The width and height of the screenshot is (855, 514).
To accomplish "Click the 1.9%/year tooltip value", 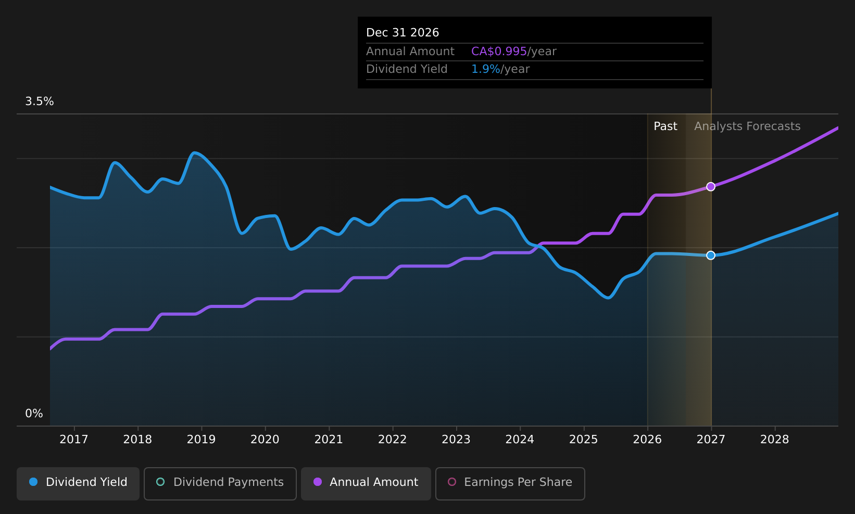I will click(500, 69).
